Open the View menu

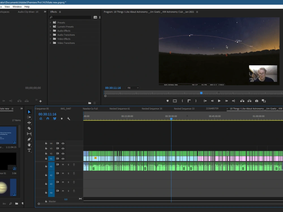pyautogui.click(x=7, y=7)
